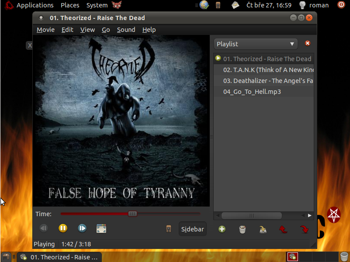Screen dimensions: 350x262
Task: Open the System menu in top panel
Action: 97,5
